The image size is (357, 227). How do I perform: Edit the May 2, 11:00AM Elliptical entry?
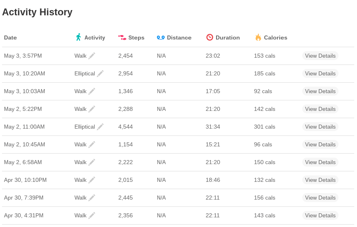click(x=100, y=127)
